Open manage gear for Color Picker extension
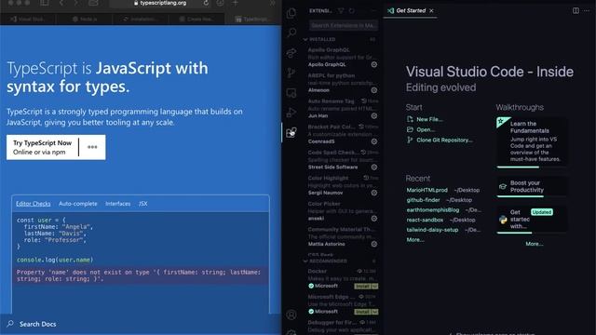Image resolution: width=596 pixels, height=335 pixels. 374,219
